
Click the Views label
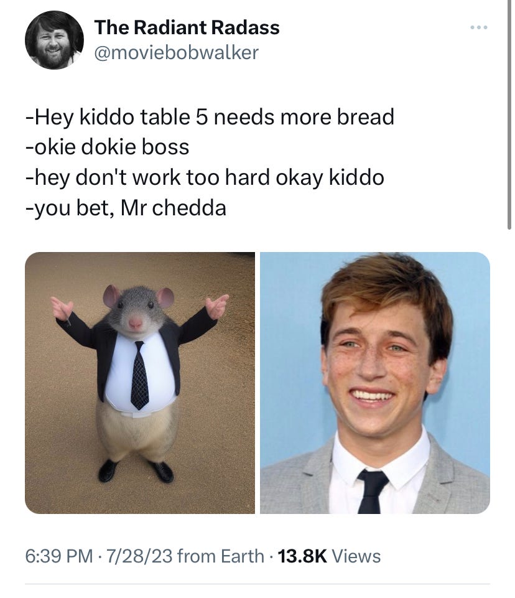click(356, 556)
